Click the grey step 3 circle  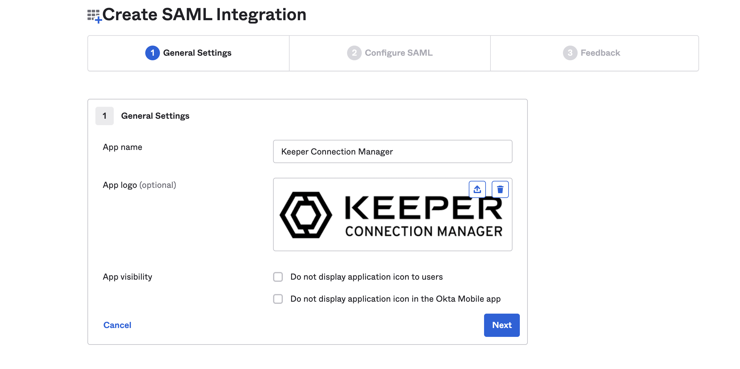point(570,53)
